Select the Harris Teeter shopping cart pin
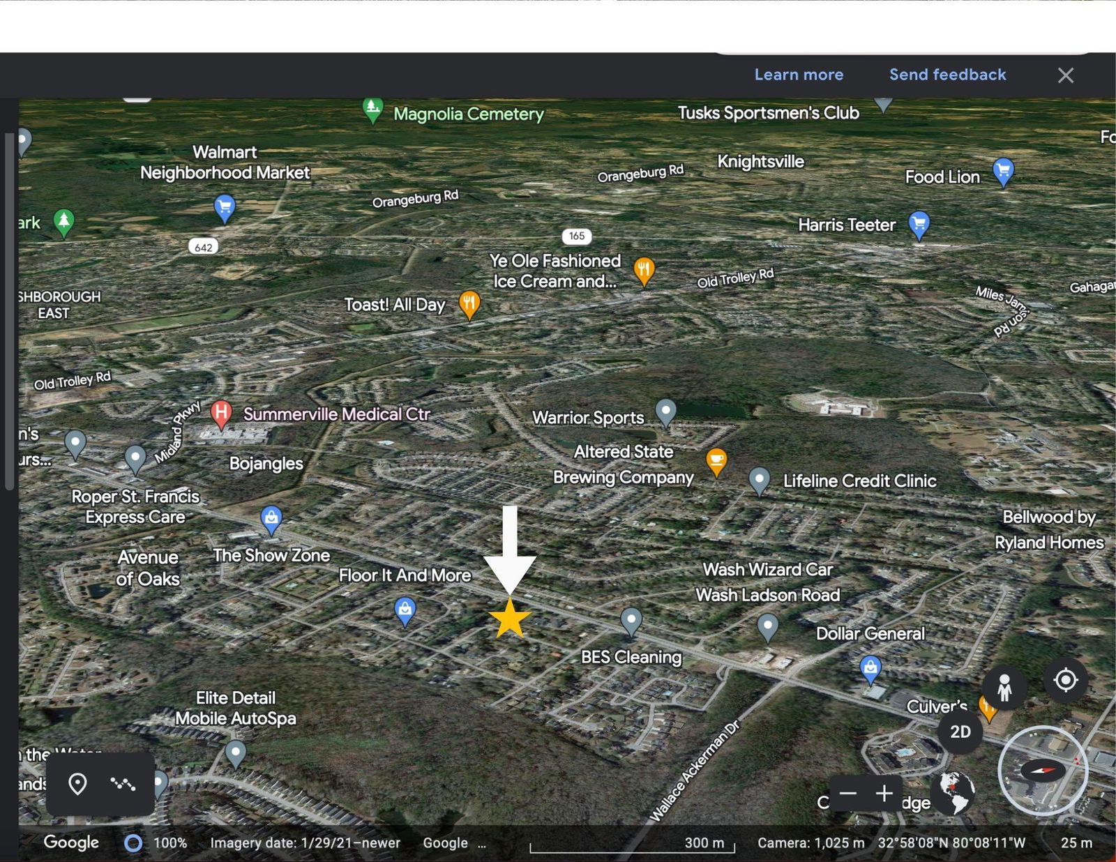 pyautogui.click(x=919, y=225)
